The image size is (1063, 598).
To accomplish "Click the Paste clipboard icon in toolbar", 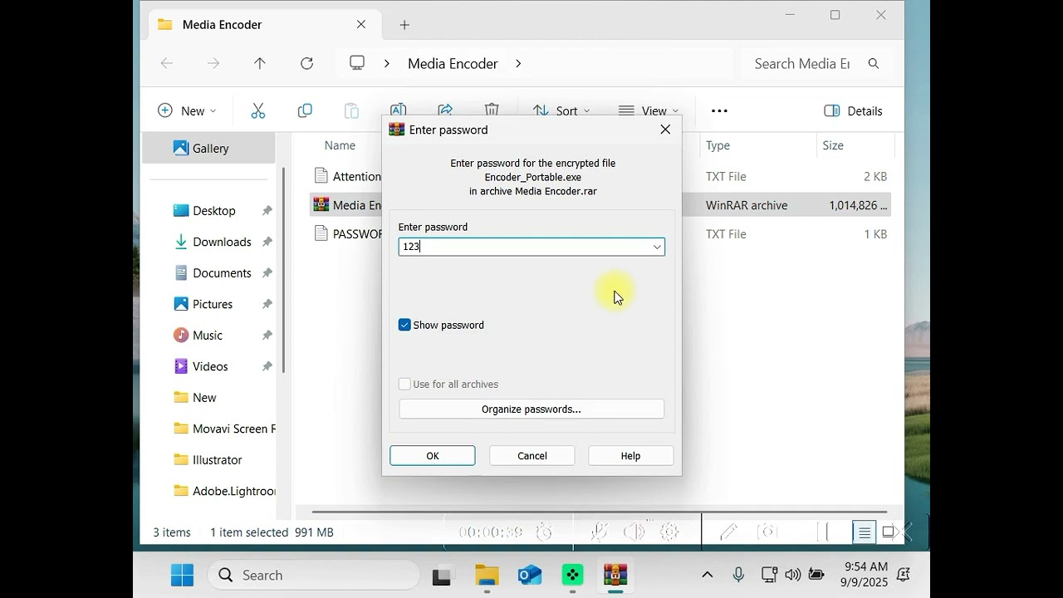I will [351, 110].
